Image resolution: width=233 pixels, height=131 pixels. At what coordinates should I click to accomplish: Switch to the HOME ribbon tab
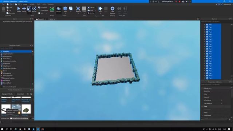tap(25, 4)
